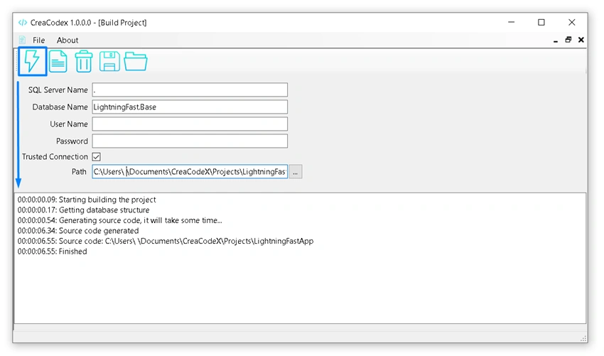
Task: Browse for path with ellipsis button
Action: click(296, 171)
